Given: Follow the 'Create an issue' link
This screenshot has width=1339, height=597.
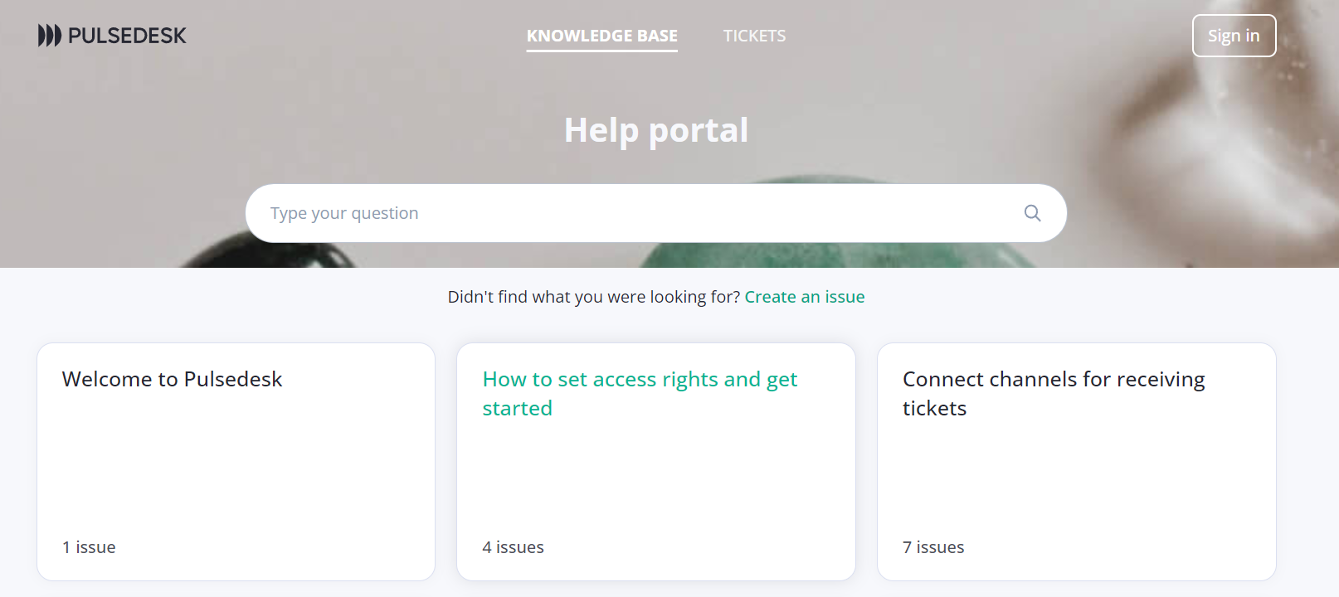Looking at the screenshot, I should pyautogui.click(x=805, y=297).
